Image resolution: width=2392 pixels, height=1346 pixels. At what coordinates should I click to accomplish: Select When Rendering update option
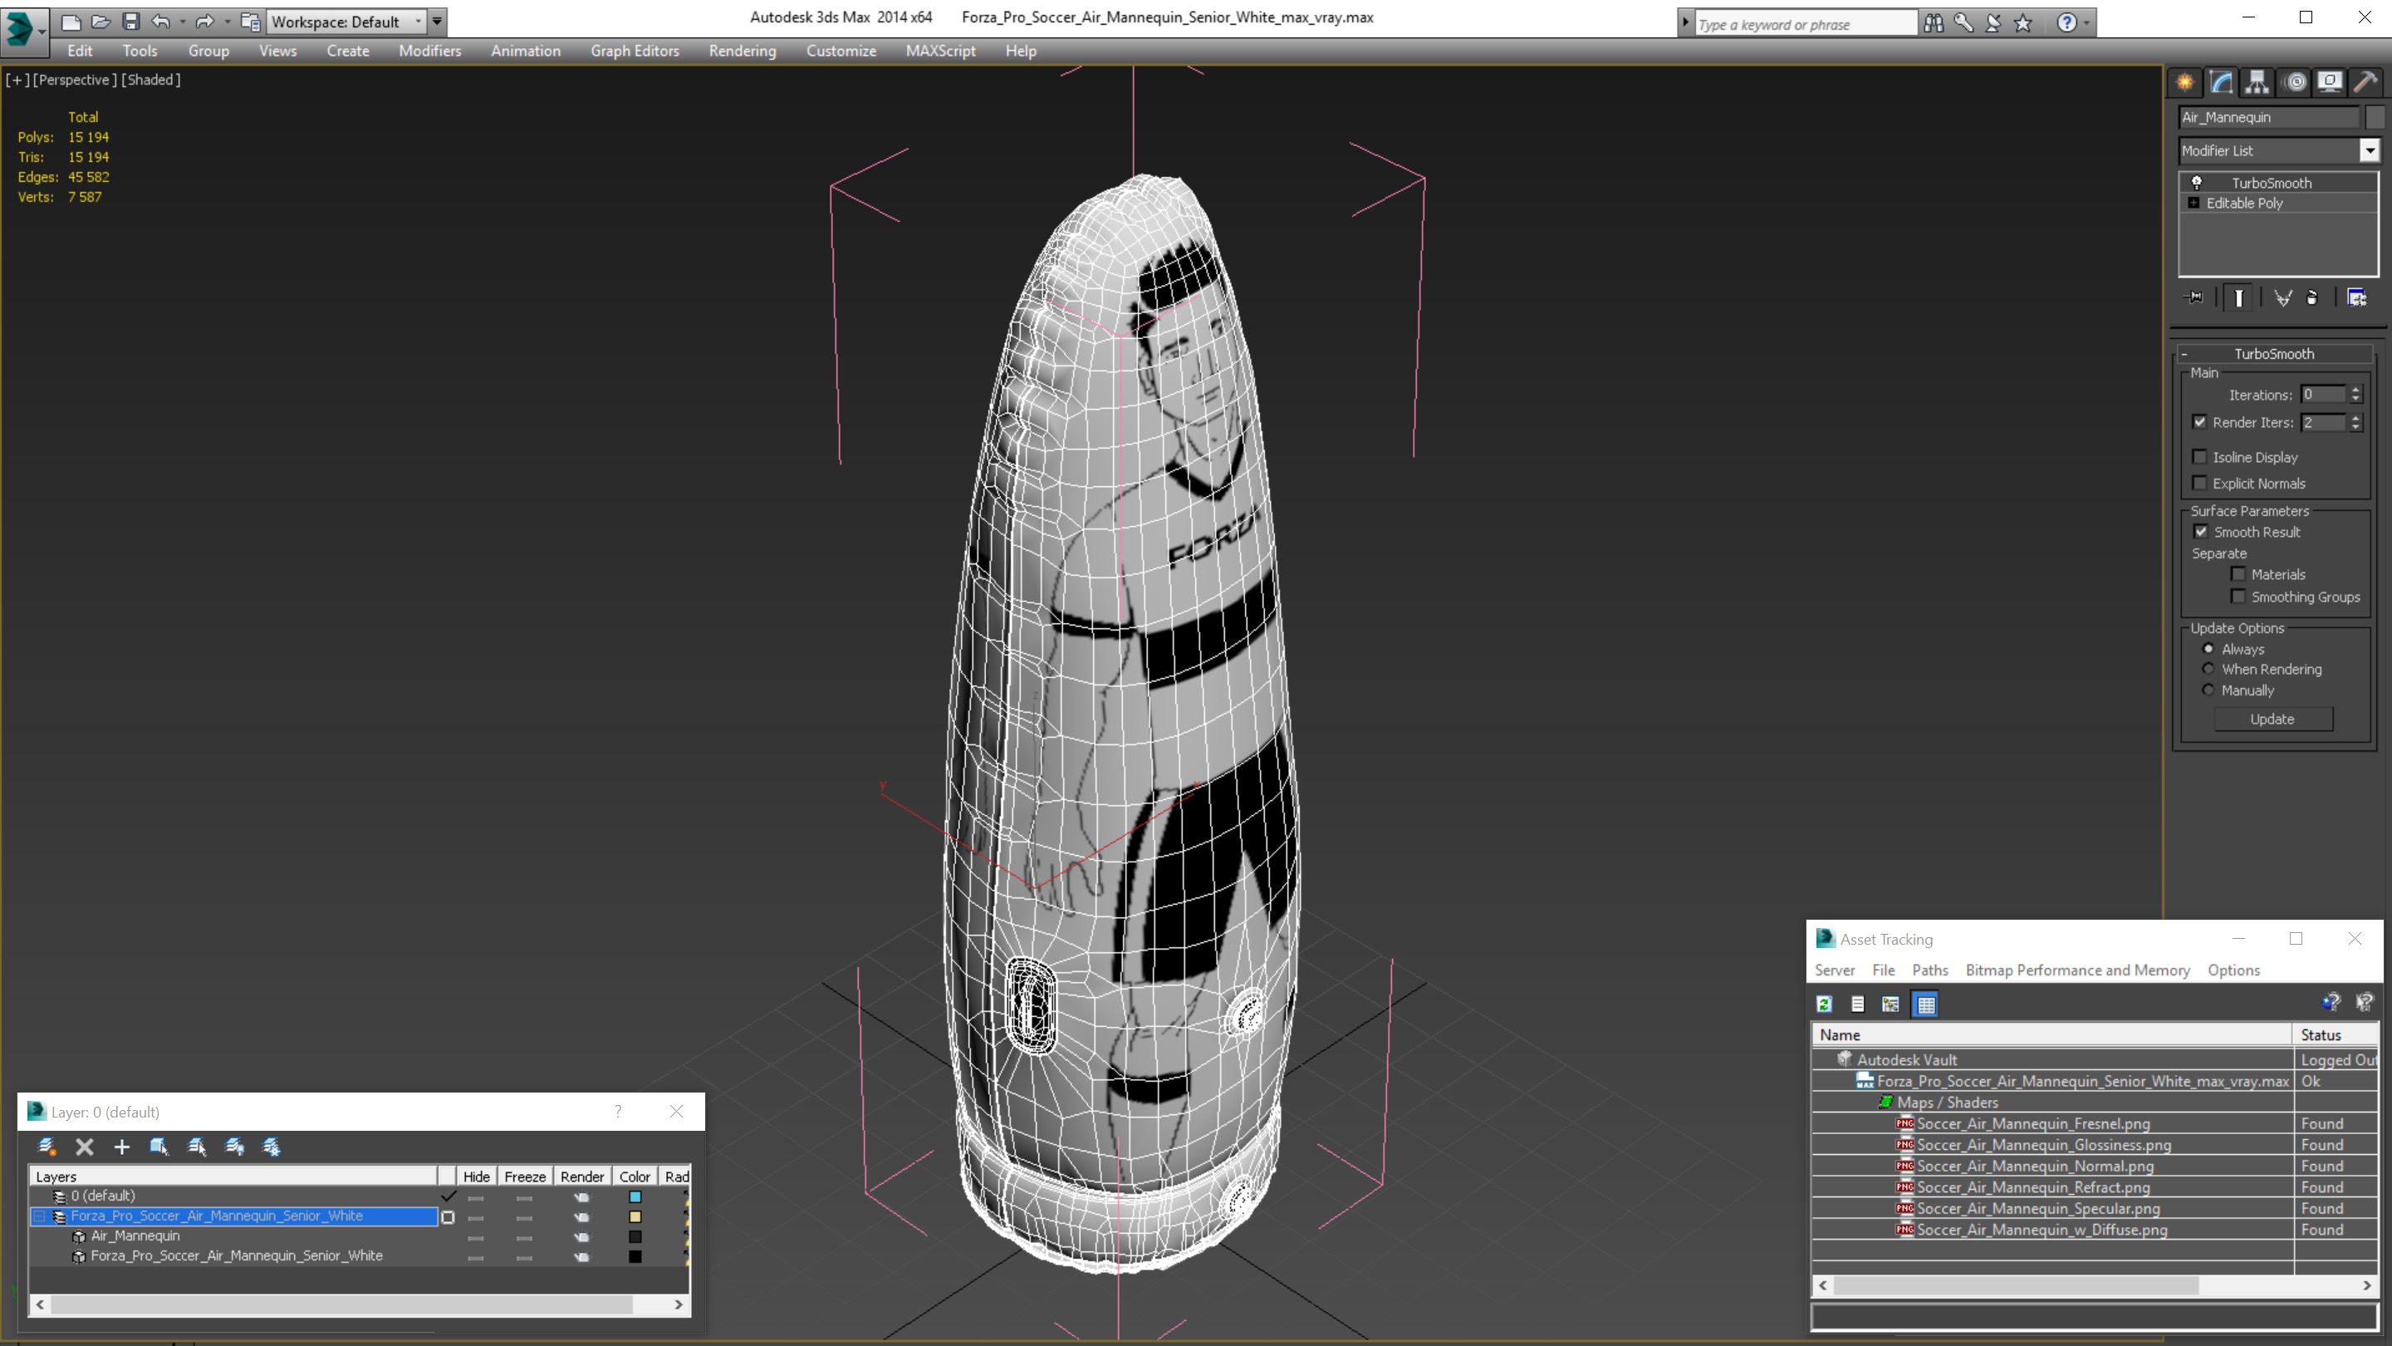click(x=2209, y=669)
